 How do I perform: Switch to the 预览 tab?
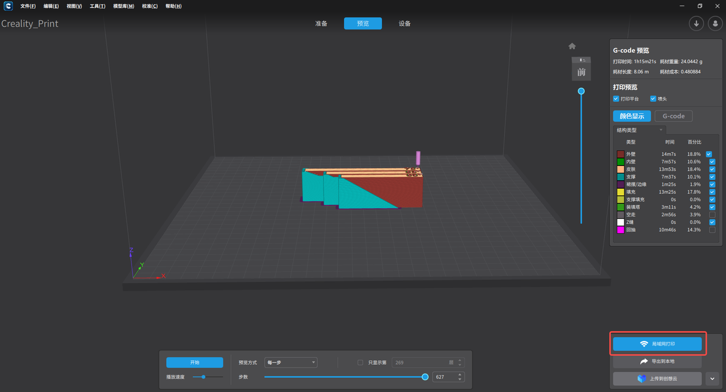pyautogui.click(x=362, y=23)
